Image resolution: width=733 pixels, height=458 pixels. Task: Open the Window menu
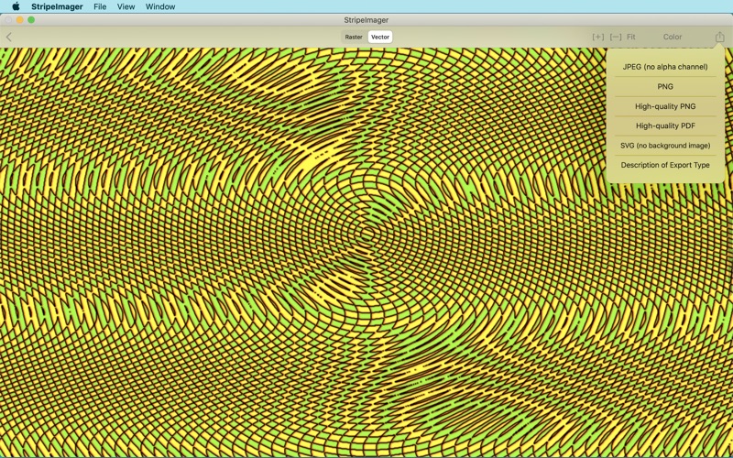[x=160, y=6]
